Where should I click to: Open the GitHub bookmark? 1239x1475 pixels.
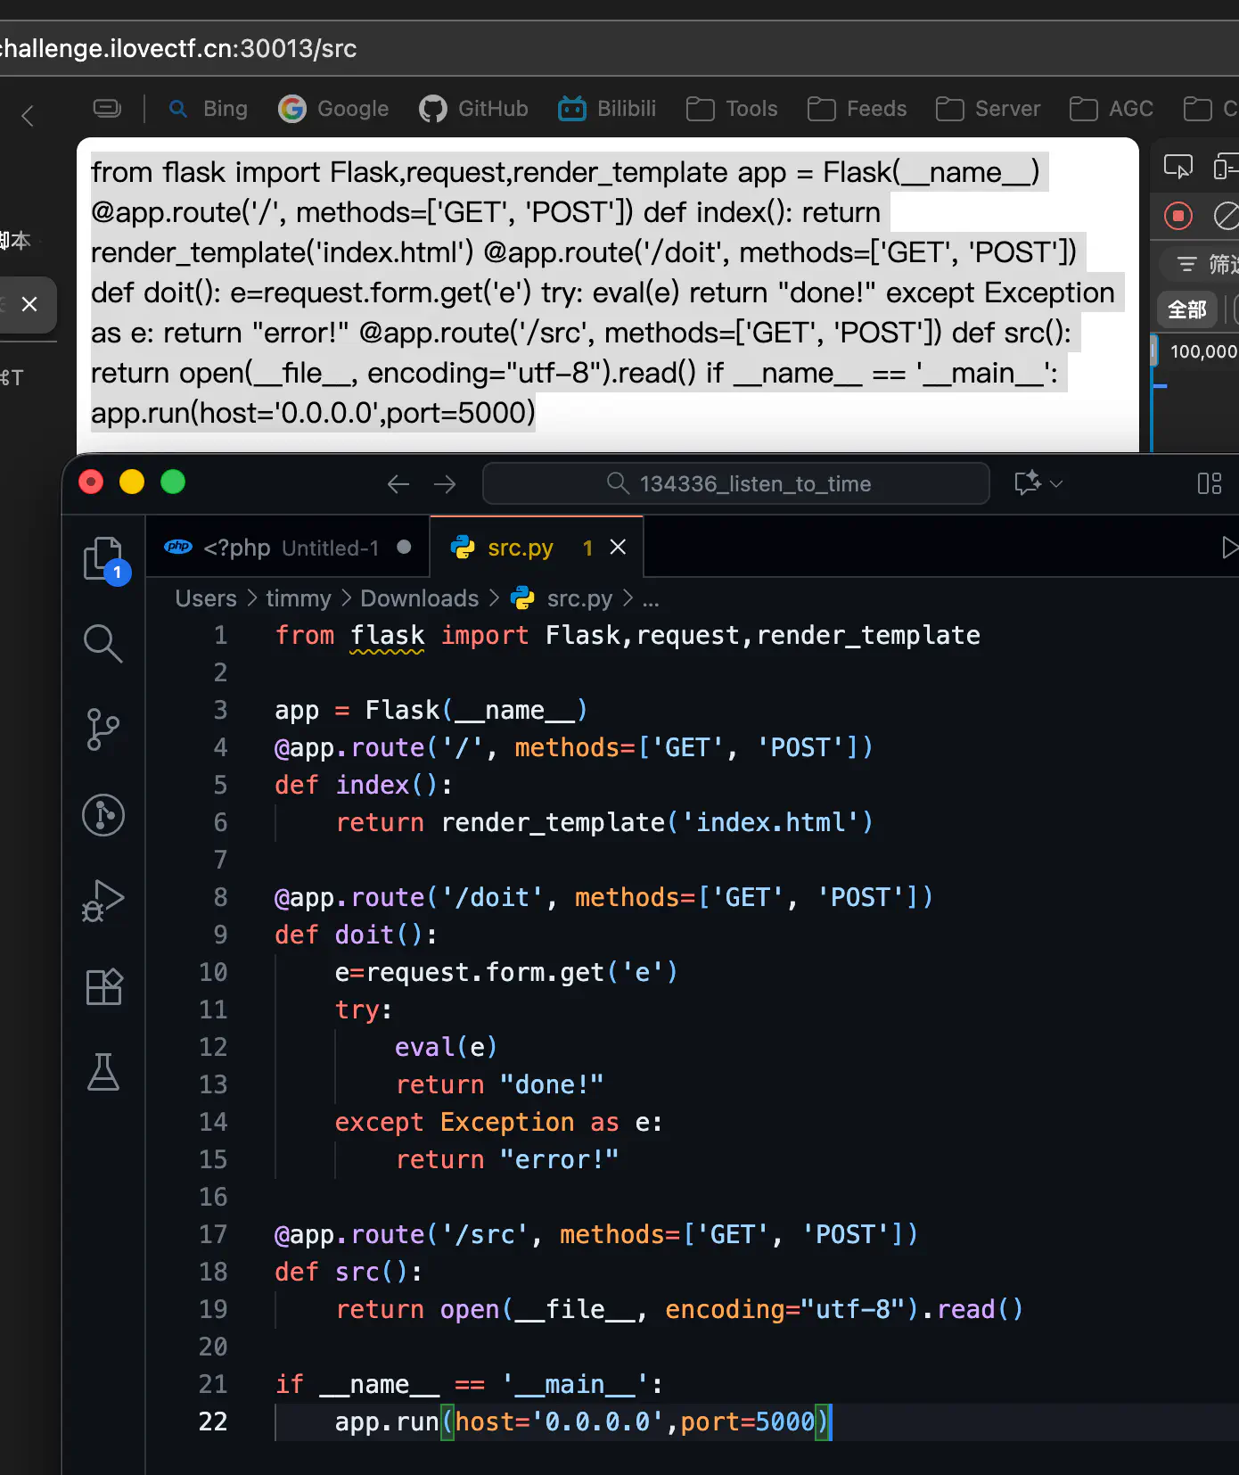point(474,109)
